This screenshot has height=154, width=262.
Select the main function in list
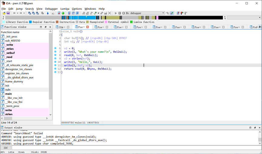8,94
